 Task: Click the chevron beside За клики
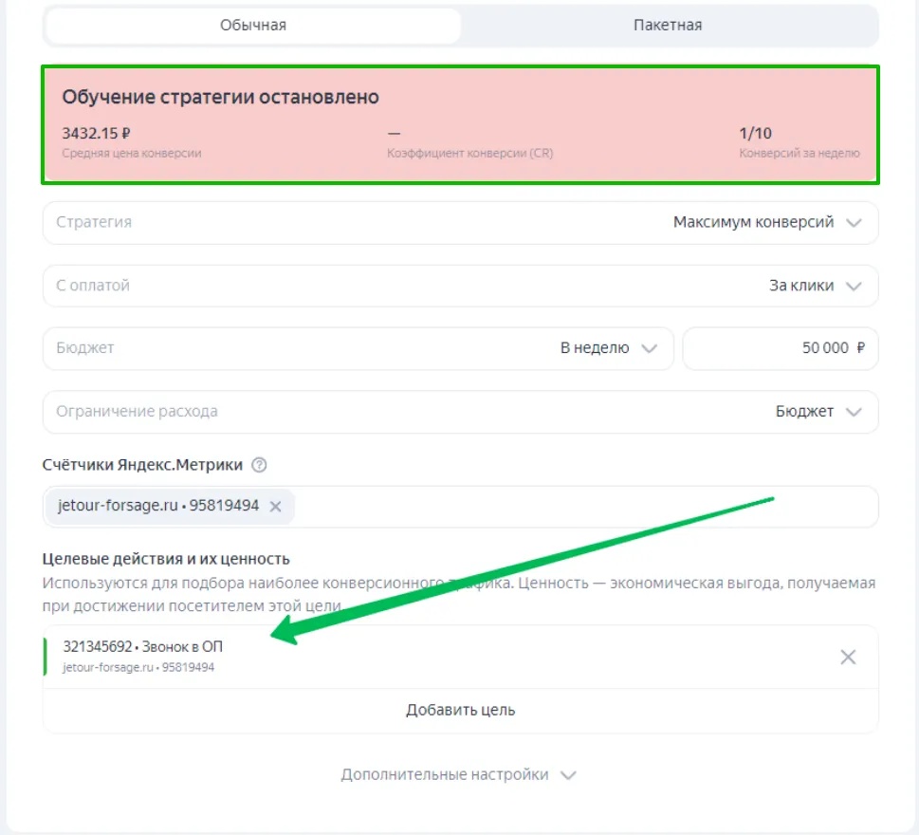(854, 286)
